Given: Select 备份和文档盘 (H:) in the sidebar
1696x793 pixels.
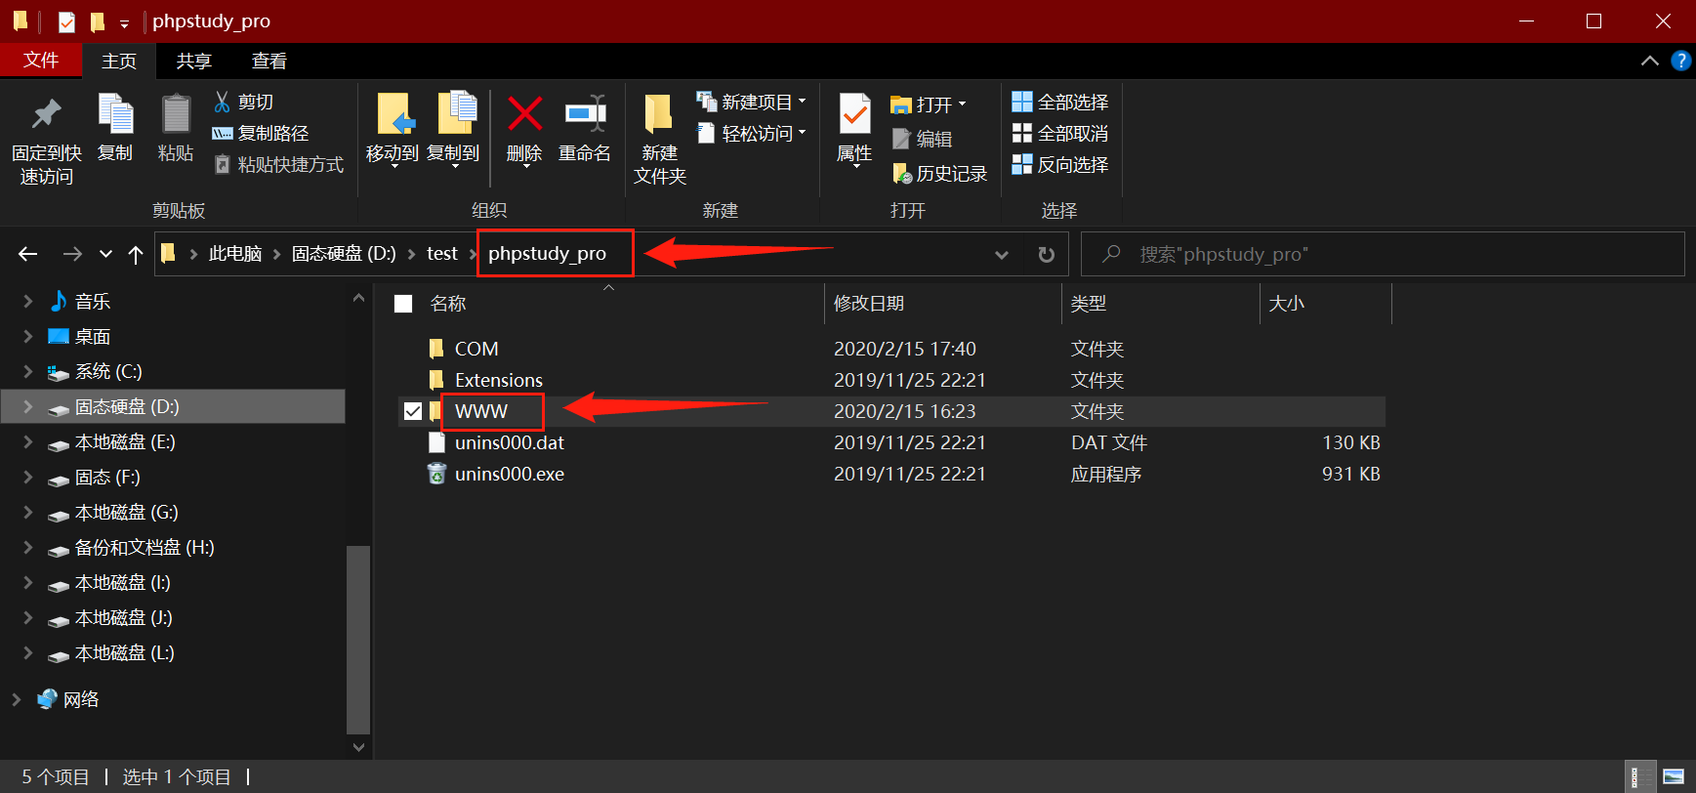Looking at the screenshot, I should pos(145,548).
